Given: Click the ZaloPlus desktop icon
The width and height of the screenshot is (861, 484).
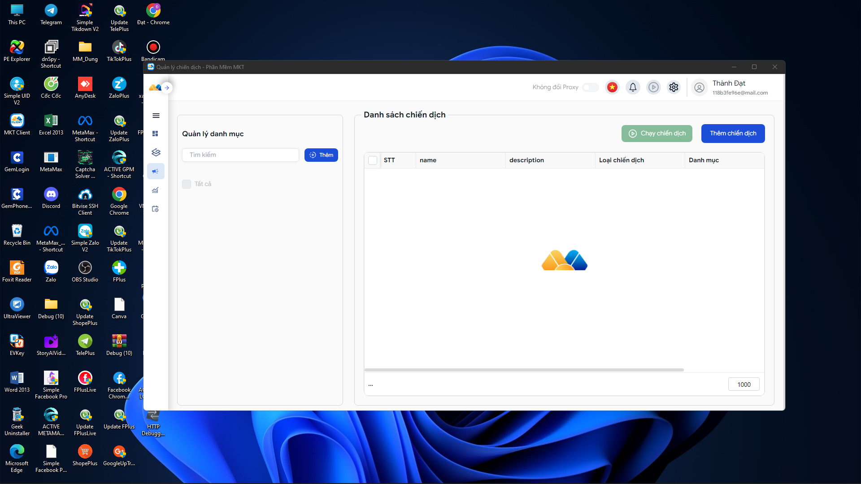Looking at the screenshot, I should 119,88.
